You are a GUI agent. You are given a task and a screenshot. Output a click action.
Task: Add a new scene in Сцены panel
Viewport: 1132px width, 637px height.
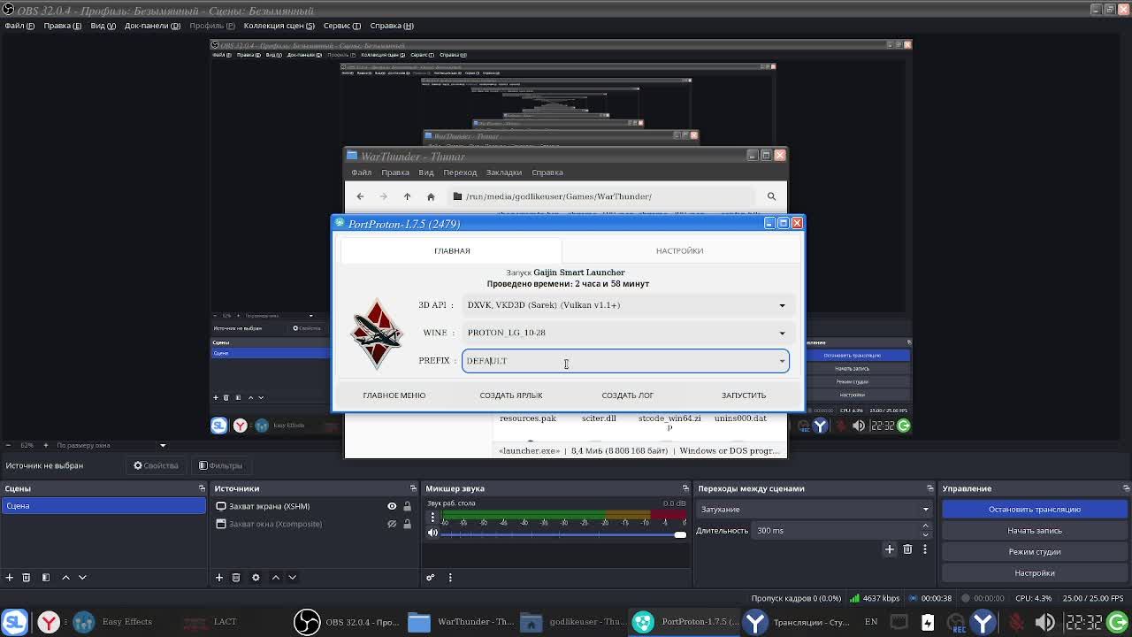pos(9,577)
